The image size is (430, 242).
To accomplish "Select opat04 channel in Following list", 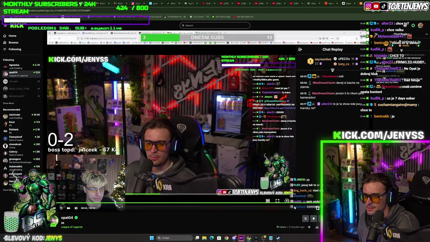I will tap(21, 74).
